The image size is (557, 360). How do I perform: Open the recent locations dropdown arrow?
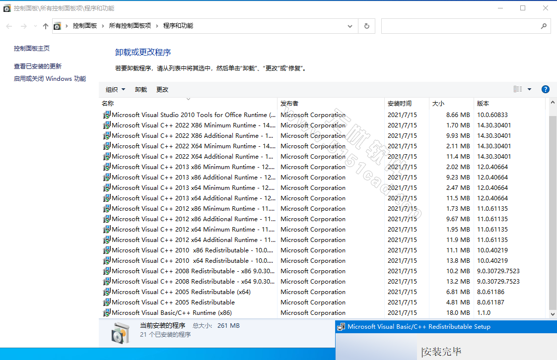point(35,26)
